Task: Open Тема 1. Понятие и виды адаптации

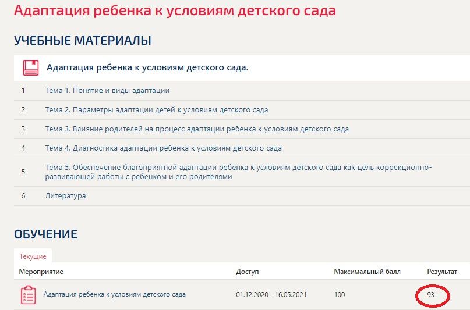Action: 107,91
